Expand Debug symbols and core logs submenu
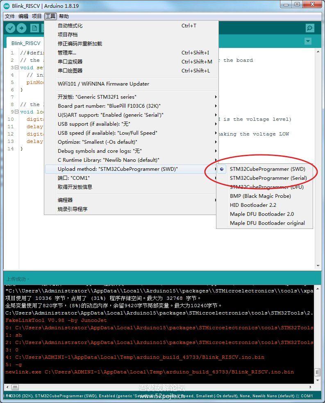 point(131,151)
